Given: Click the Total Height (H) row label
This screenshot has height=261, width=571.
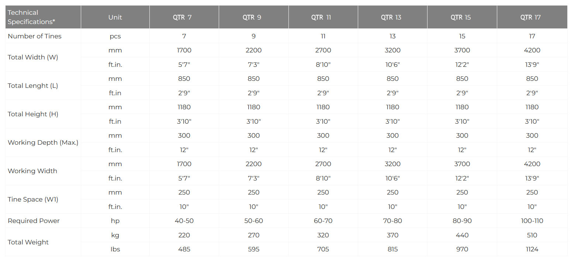Looking at the screenshot, I should pyautogui.click(x=33, y=114).
